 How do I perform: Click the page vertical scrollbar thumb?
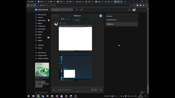[x=148, y=89]
